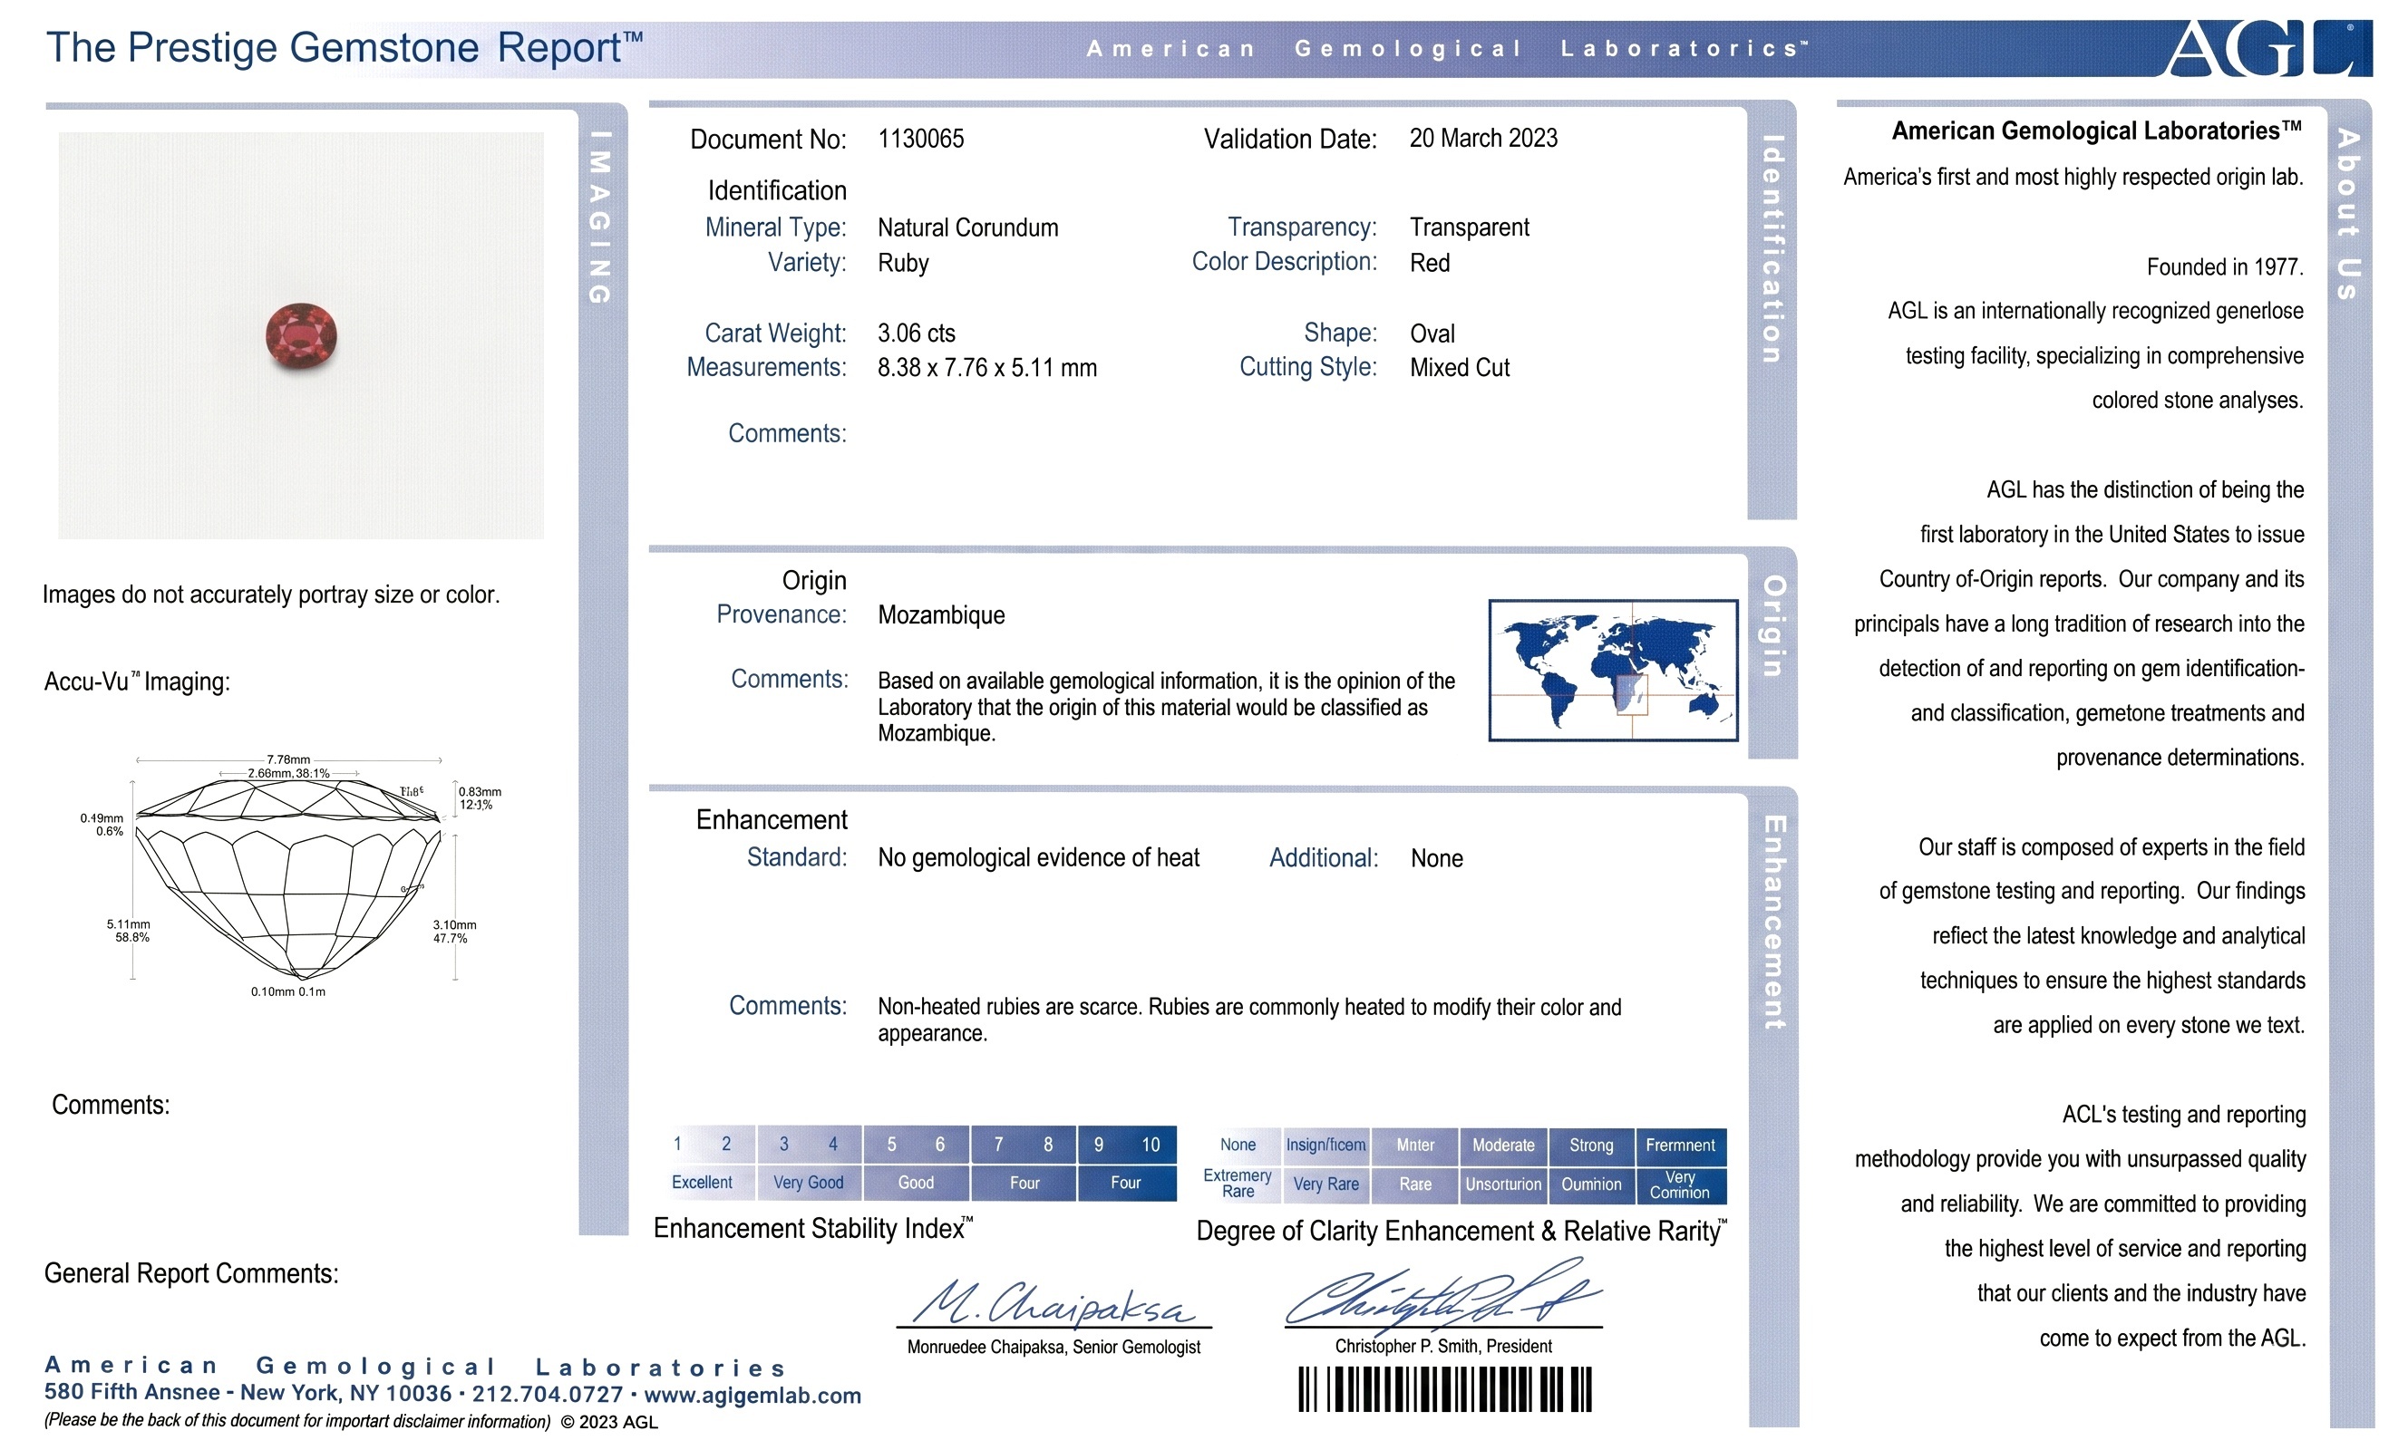
Task: Open the www.agigemlab.com website link
Action: 752,1396
